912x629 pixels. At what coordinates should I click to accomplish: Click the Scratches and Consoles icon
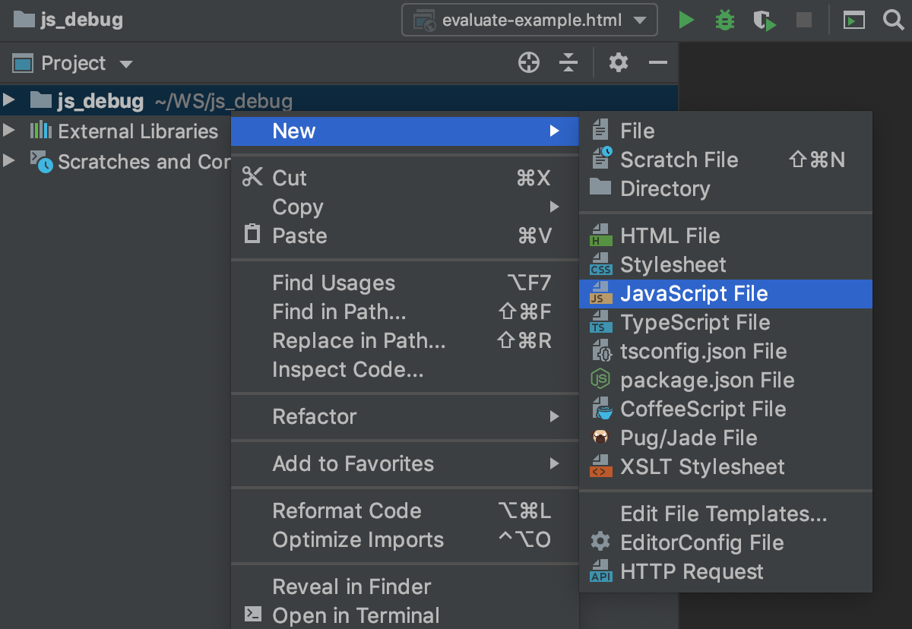(41, 161)
